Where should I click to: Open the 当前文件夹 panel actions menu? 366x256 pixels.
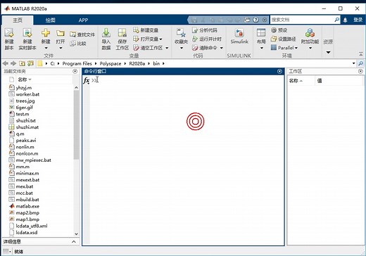point(75,71)
